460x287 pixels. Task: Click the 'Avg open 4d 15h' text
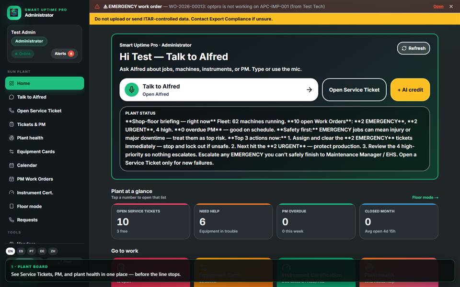click(380, 231)
